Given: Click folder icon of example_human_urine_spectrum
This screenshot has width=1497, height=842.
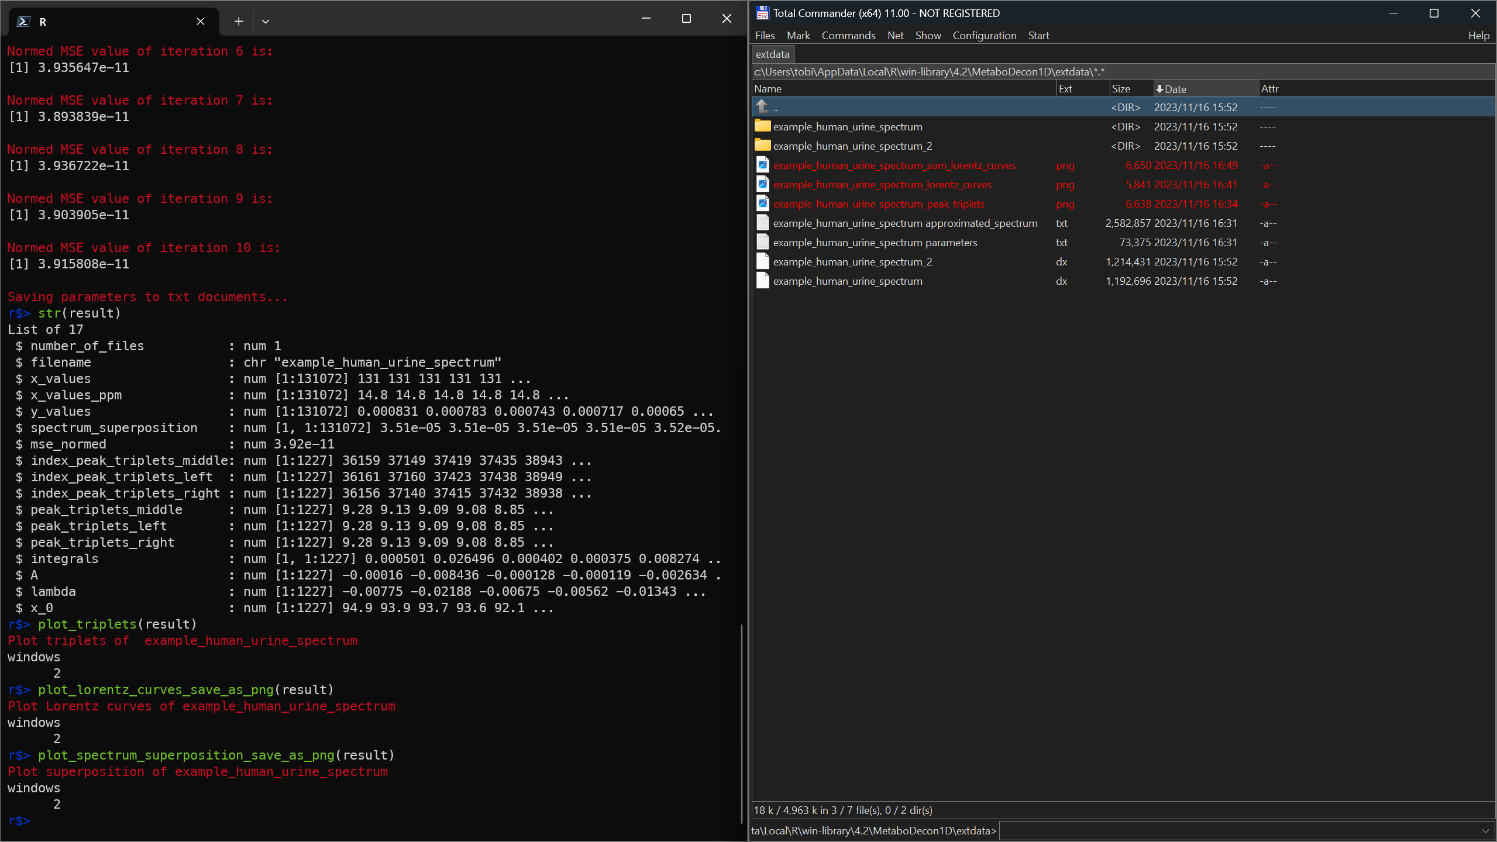Looking at the screenshot, I should [x=762, y=126].
